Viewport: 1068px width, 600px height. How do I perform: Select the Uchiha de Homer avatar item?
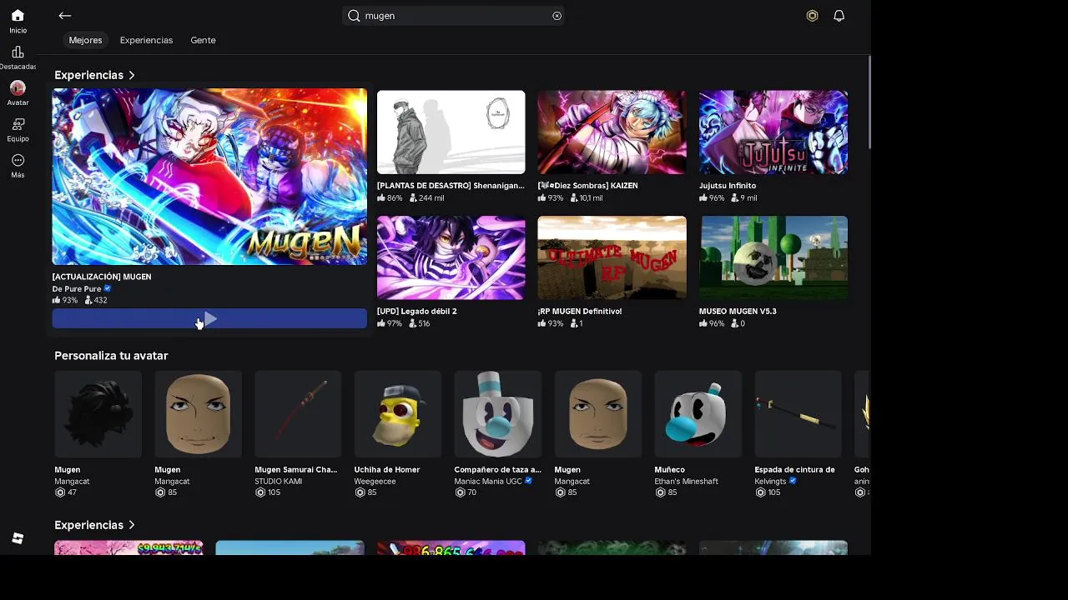[398, 414]
